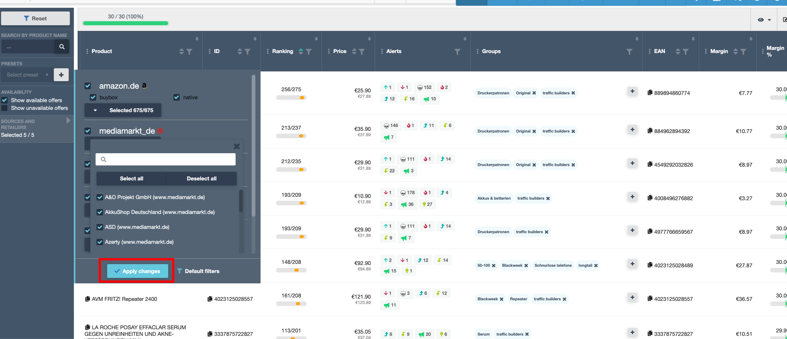Viewport: 787px width, 339px height.
Task: Sort the EAN column
Action: click(x=678, y=51)
